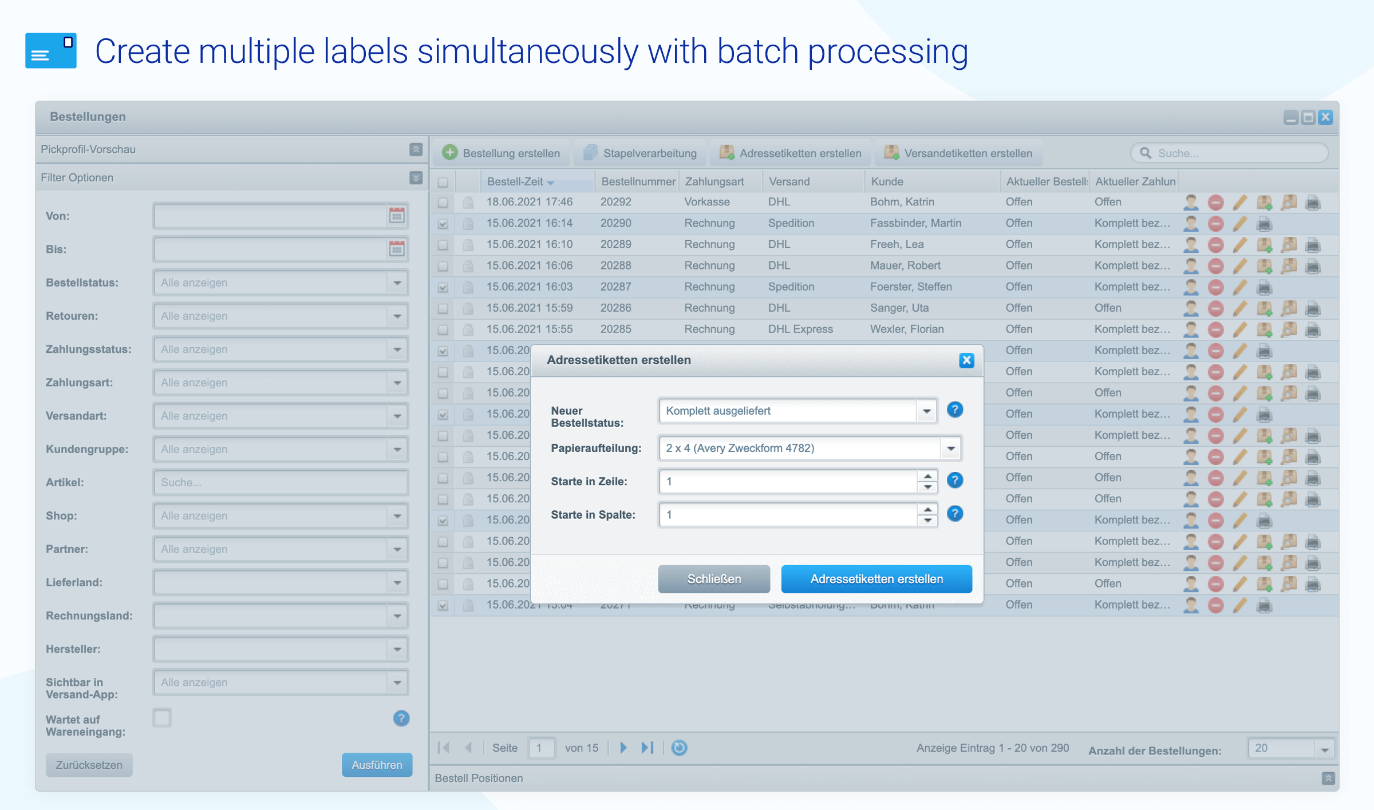The width and height of the screenshot is (1374, 810).
Task: Open Neuer Bestellstatus dropdown in dialog
Action: click(926, 411)
